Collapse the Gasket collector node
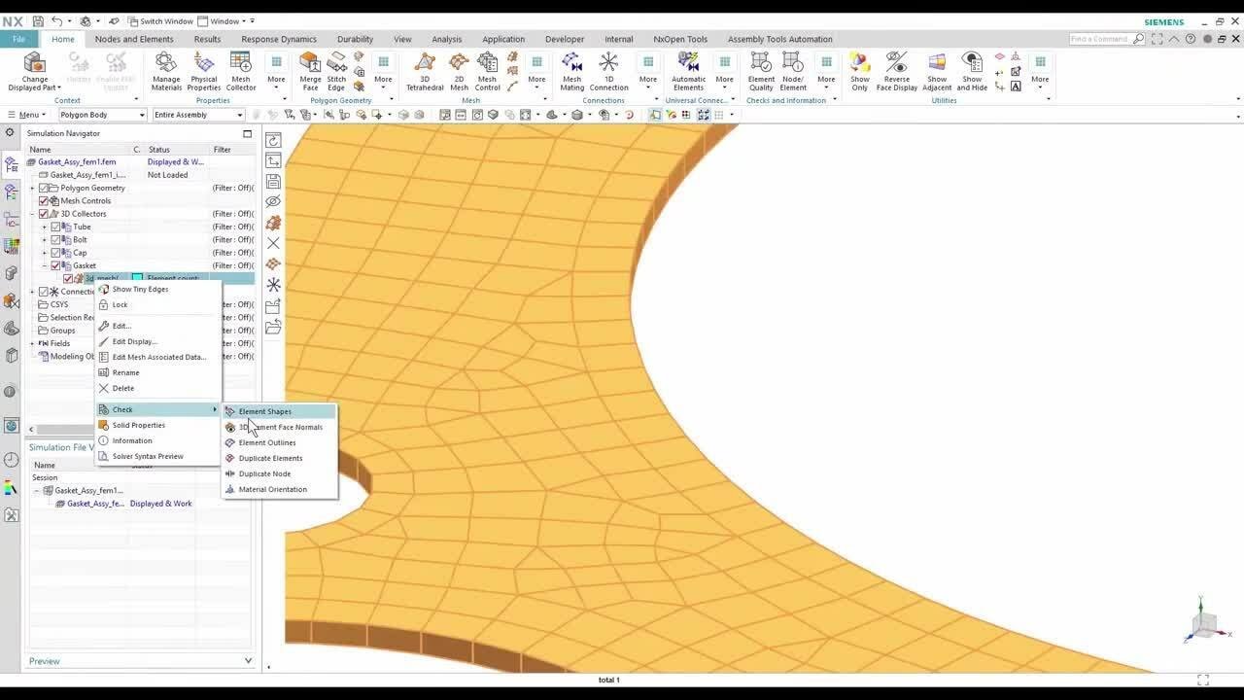1244x700 pixels. point(44,265)
